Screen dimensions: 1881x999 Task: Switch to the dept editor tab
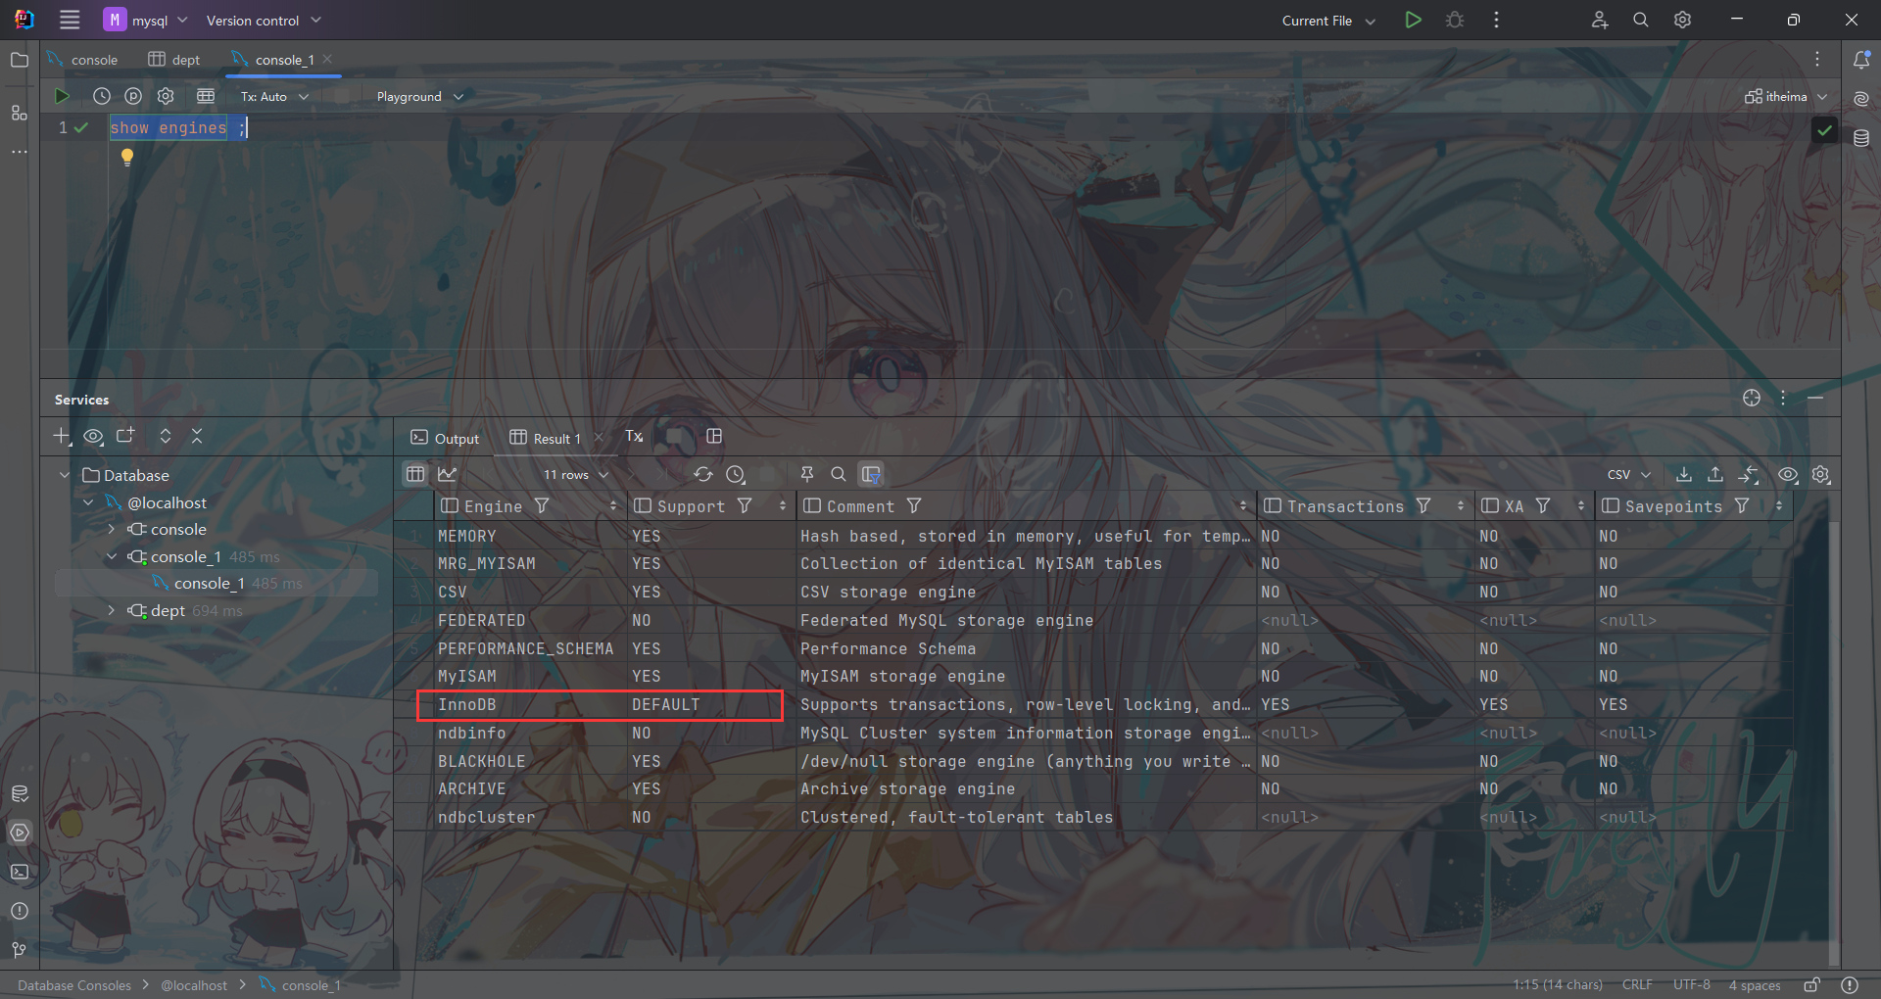174,60
